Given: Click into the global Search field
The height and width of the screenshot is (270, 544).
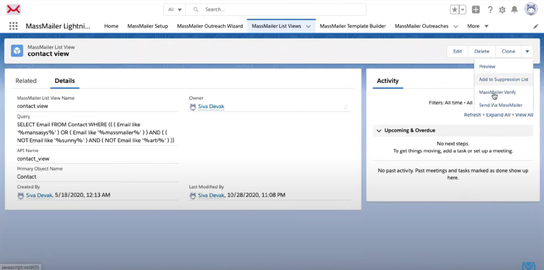Looking at the screenshot, I should [282, 10].
